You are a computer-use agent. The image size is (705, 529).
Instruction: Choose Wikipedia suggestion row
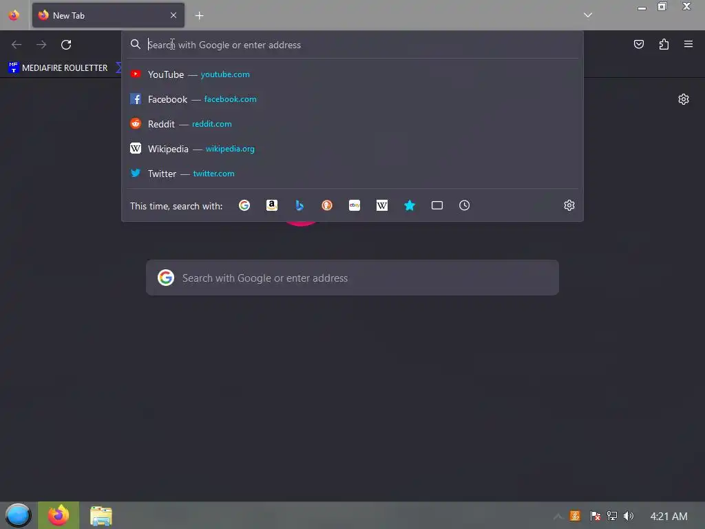(x=352, y=149)
